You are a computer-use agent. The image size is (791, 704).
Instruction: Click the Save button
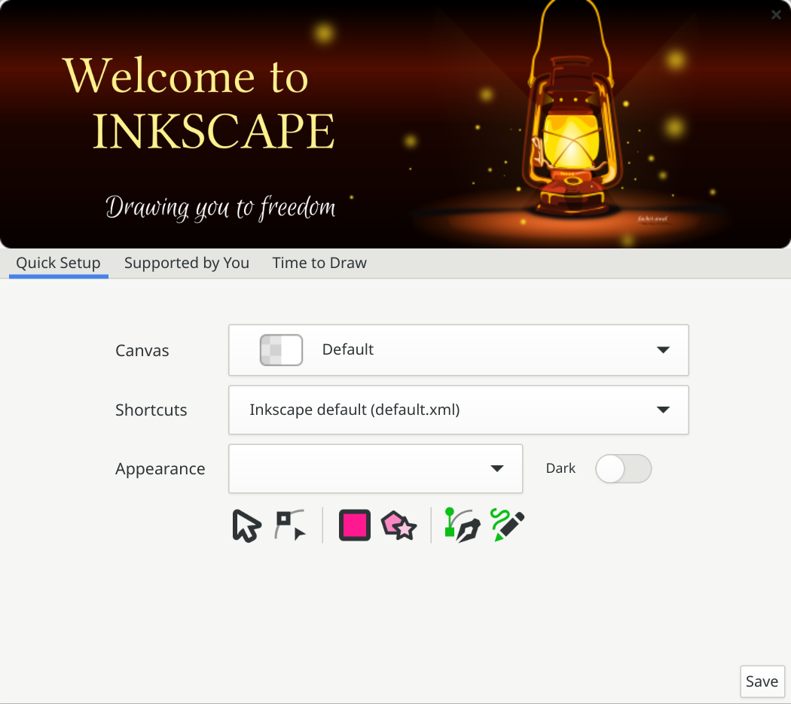point(762,681)
